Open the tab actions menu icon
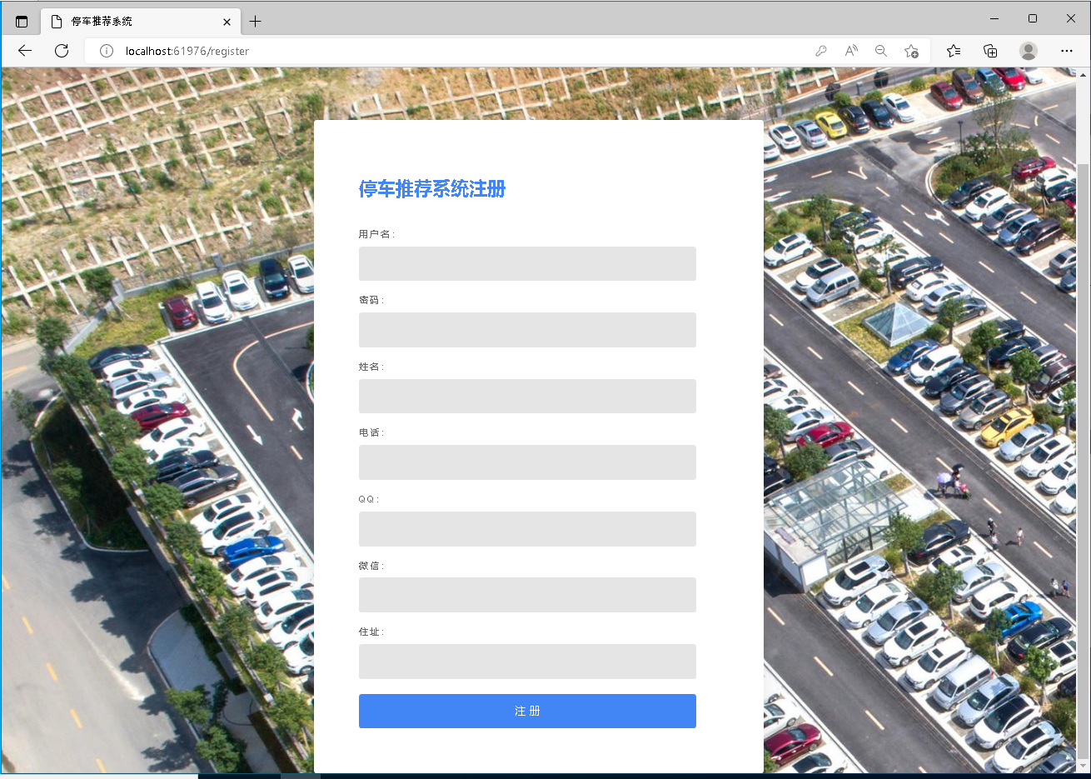1091x779 pixels. click(22, 21)
